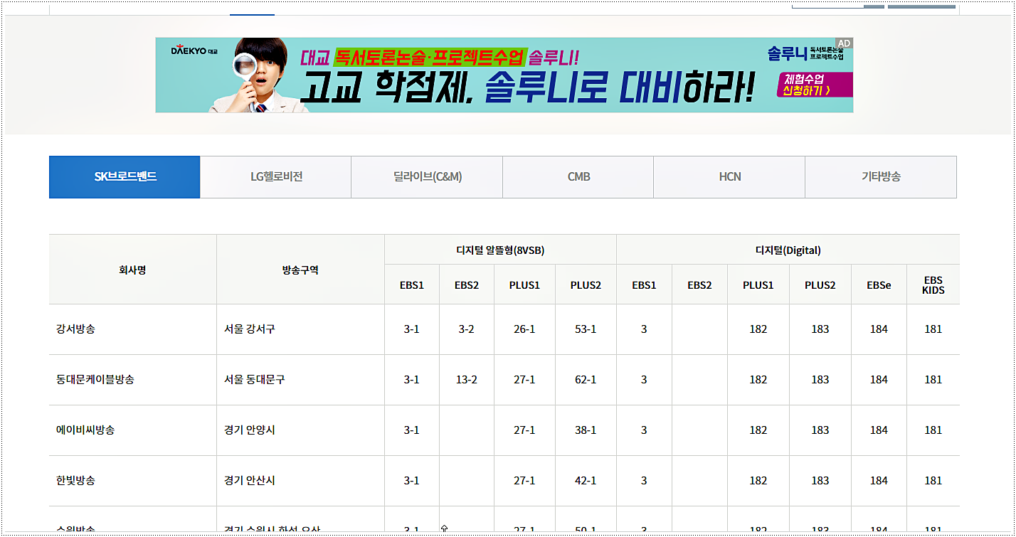Click 184 in 에이비씨방송 row
Image resolution: width=1016 pixels, height=537 pixels.
point(879,430)
